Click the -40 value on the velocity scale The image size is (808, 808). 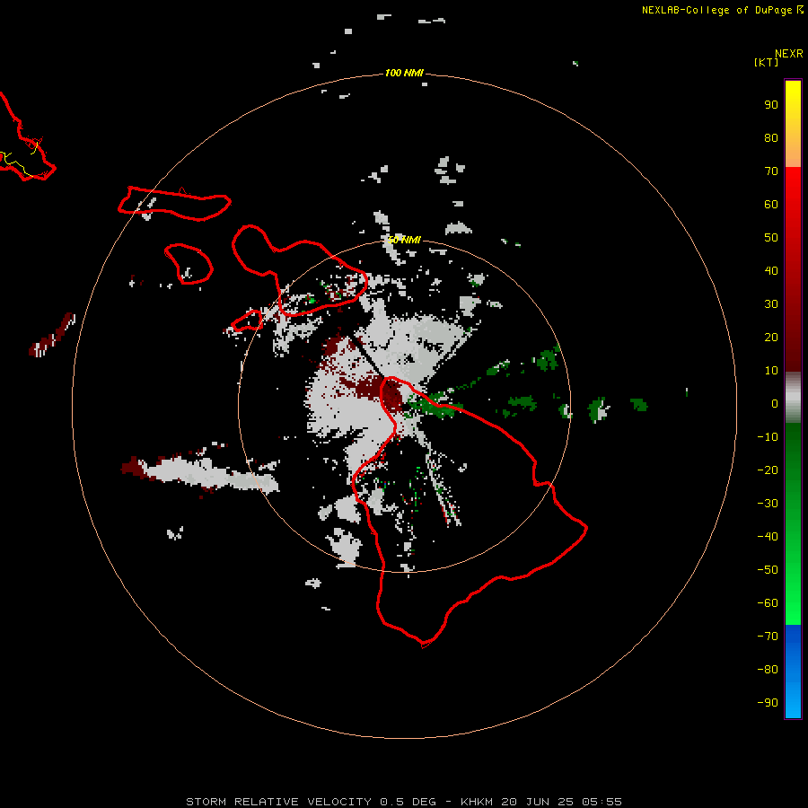pos(768,537)
